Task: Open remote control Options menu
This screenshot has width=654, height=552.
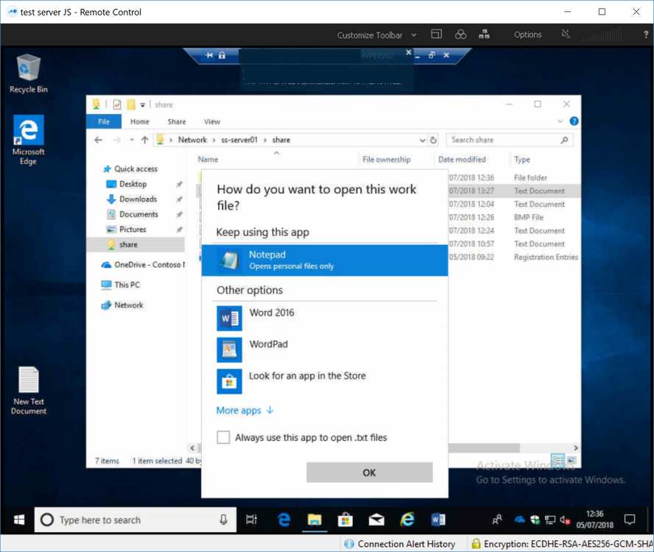Action: point(527,35)
